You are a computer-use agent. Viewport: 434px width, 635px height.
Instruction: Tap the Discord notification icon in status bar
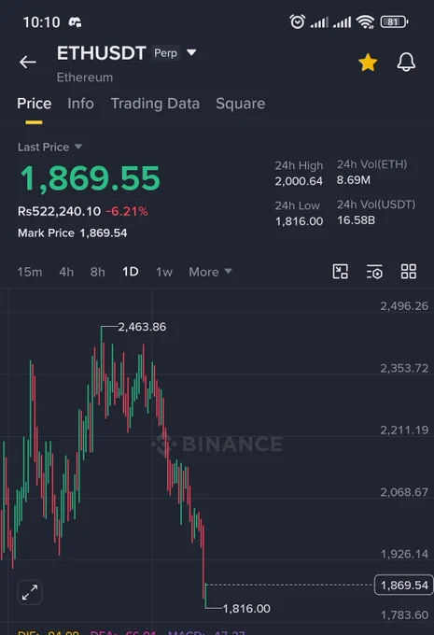click(75, 21)
